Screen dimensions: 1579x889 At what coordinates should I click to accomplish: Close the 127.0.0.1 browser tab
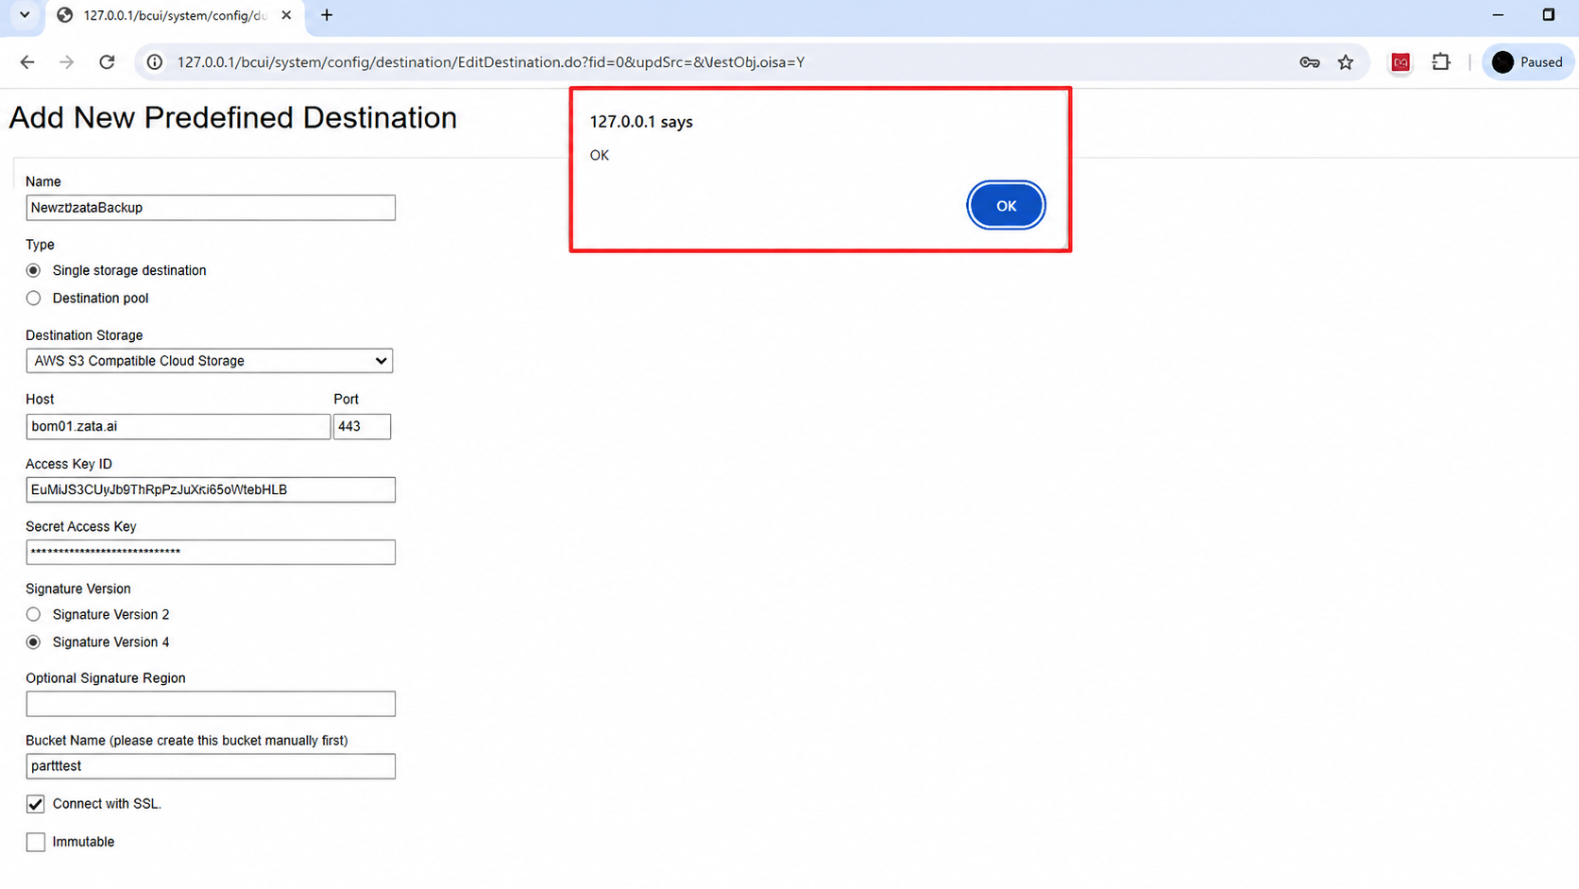coord(286,15)
